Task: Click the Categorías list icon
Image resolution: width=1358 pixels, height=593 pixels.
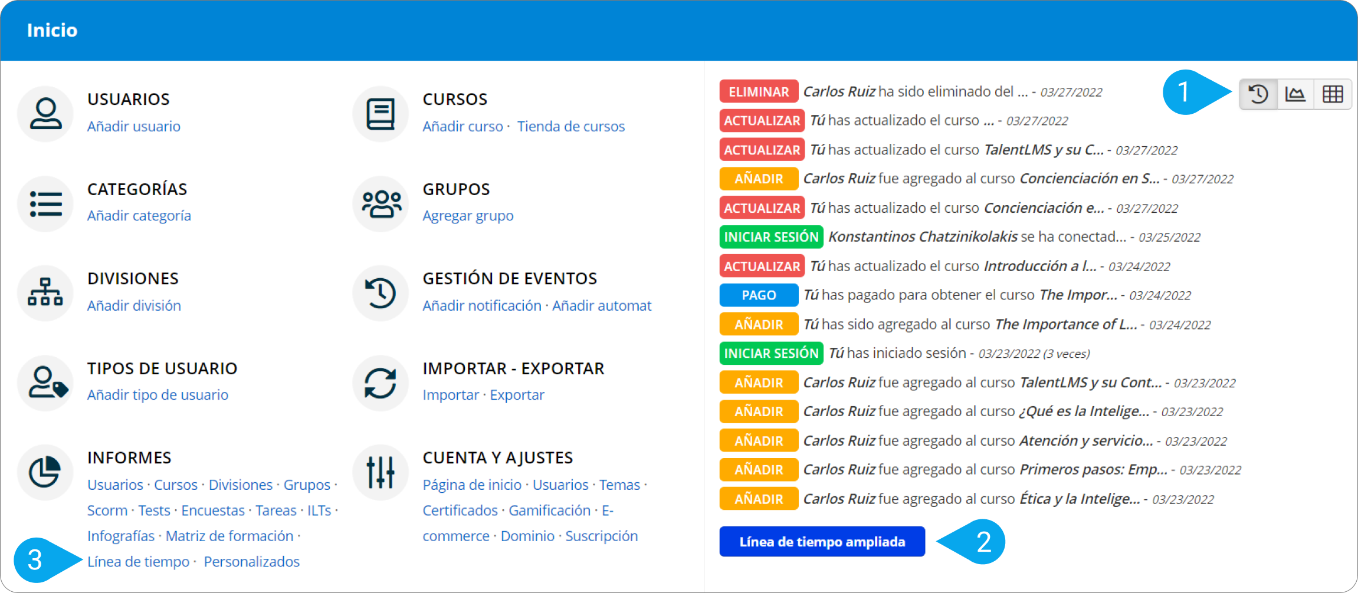Action: coord(45,204)
